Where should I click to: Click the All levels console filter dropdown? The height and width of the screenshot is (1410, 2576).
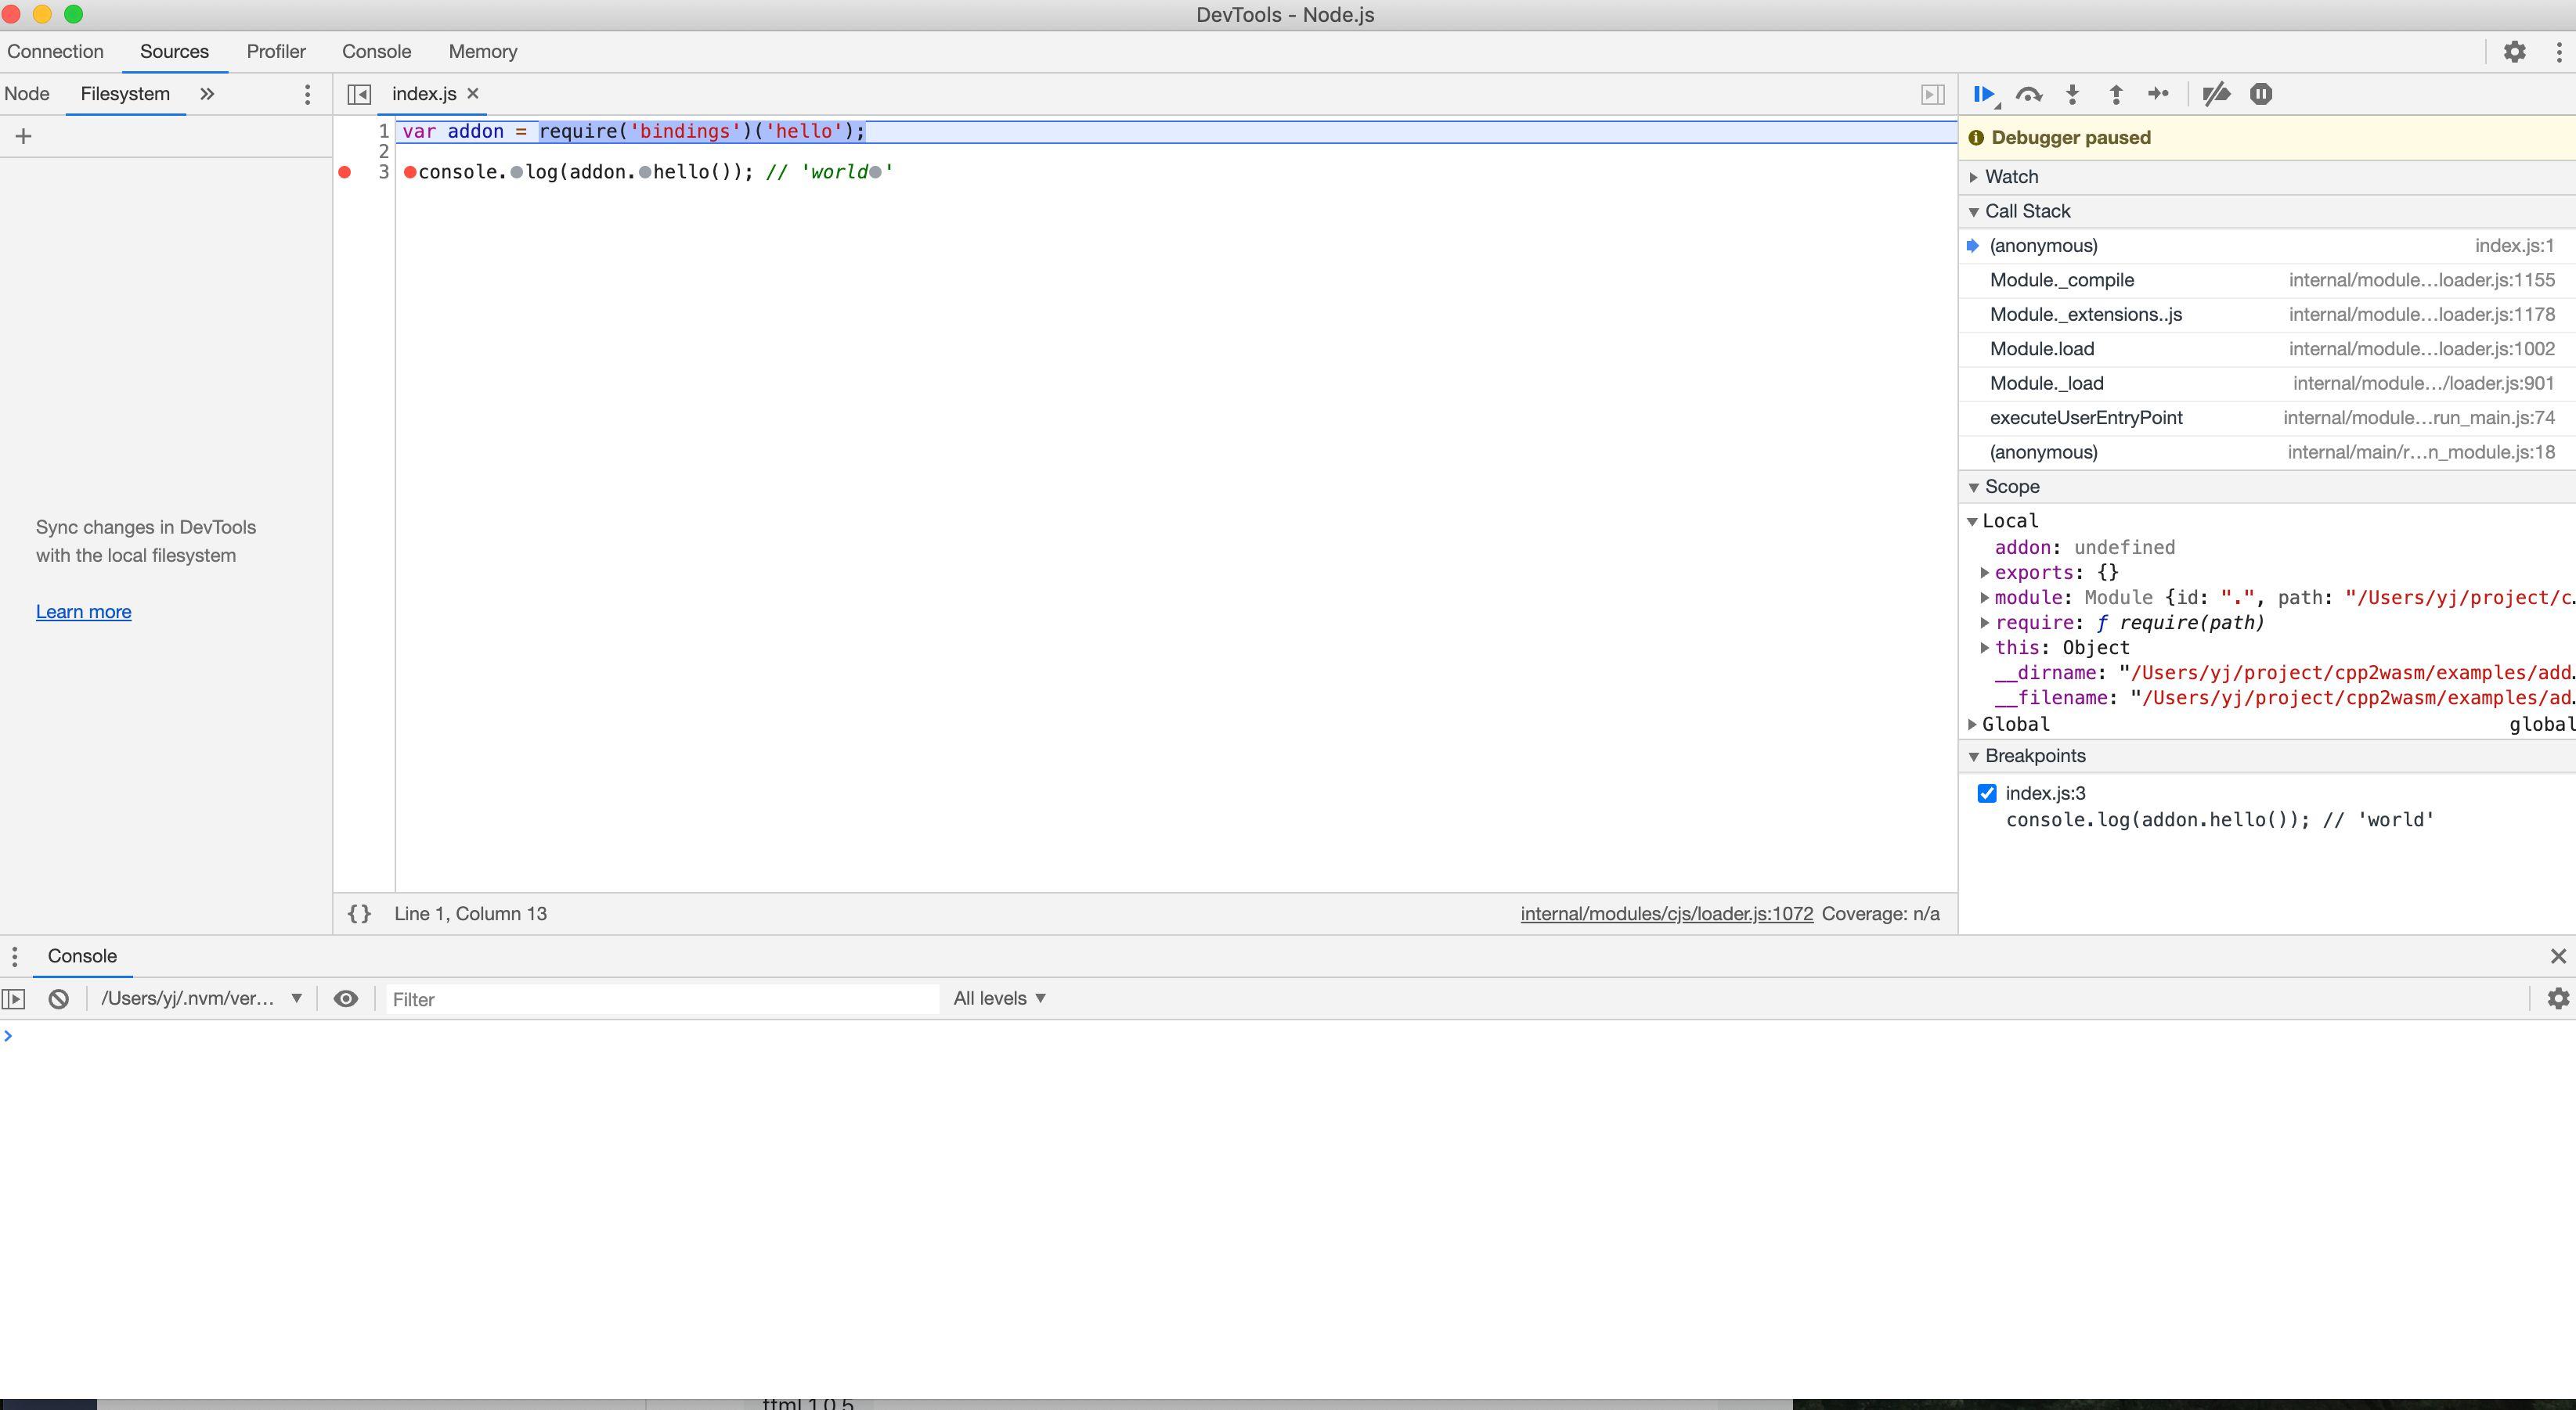click(x=999, y=997)
